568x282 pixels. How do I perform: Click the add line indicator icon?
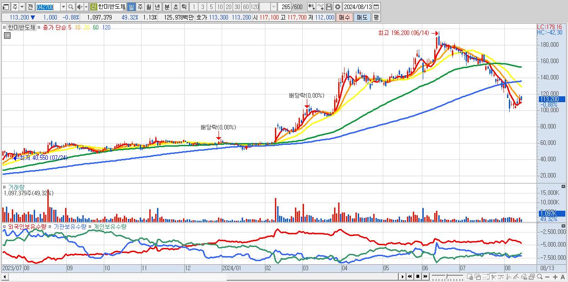pyautogui.click(x=320, y=7)
